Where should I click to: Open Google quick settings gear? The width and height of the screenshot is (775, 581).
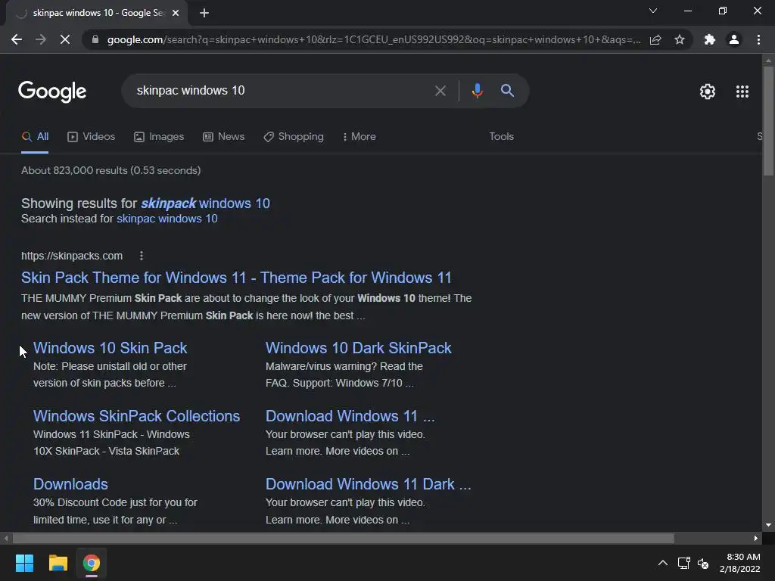coord(708,92)
